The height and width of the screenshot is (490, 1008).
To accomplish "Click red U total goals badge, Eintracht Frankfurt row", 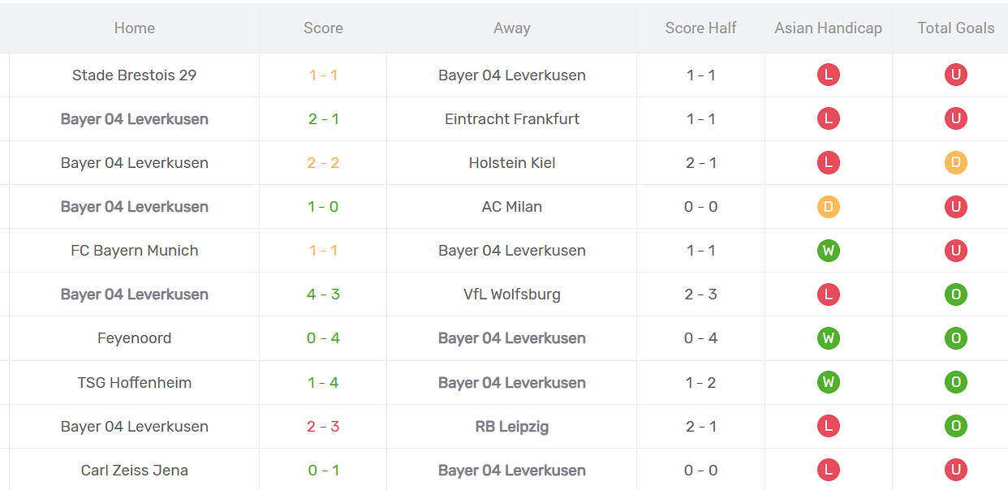I will click(x=955, y=119).
